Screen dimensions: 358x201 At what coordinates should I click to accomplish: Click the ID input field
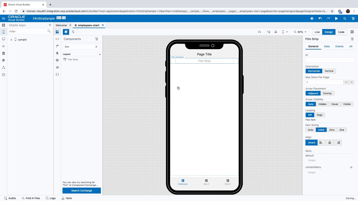point(330,60)
